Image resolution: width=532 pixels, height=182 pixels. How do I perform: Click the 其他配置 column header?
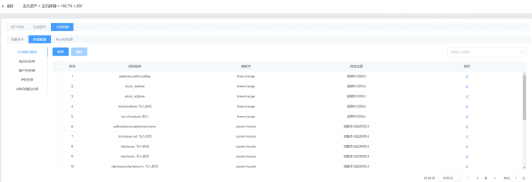(356, 66)
